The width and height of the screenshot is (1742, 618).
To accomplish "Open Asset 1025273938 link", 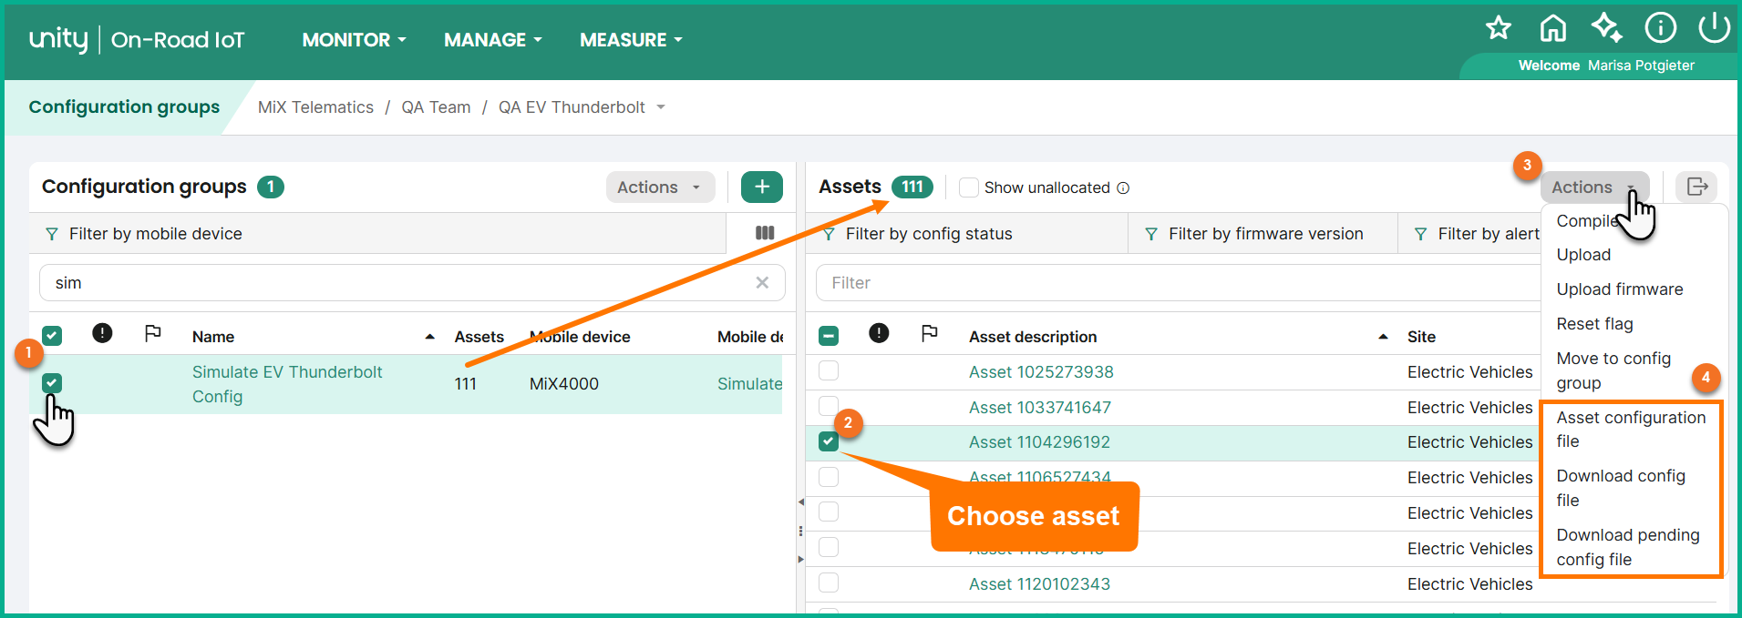I will (x=1041, y=371).
